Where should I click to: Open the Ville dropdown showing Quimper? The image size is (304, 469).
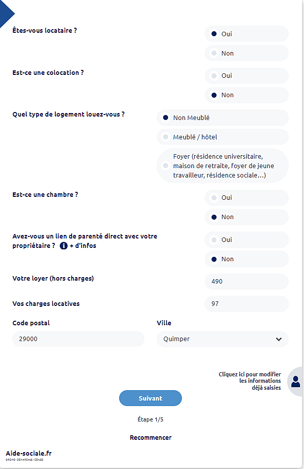tap(222, 339)
